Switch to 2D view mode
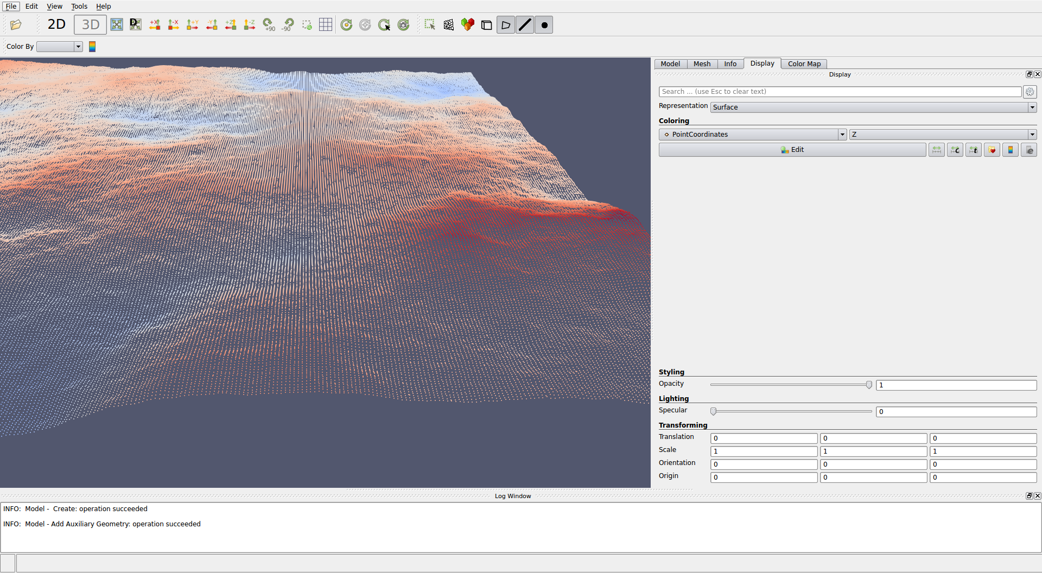This screenshot has height=573, width=1042. click(x=56, y=25)
